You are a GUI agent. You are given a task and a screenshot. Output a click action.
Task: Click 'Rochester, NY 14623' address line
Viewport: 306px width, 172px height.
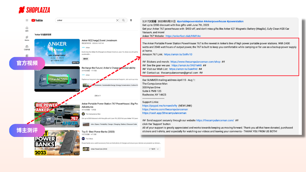pos(154,95)
